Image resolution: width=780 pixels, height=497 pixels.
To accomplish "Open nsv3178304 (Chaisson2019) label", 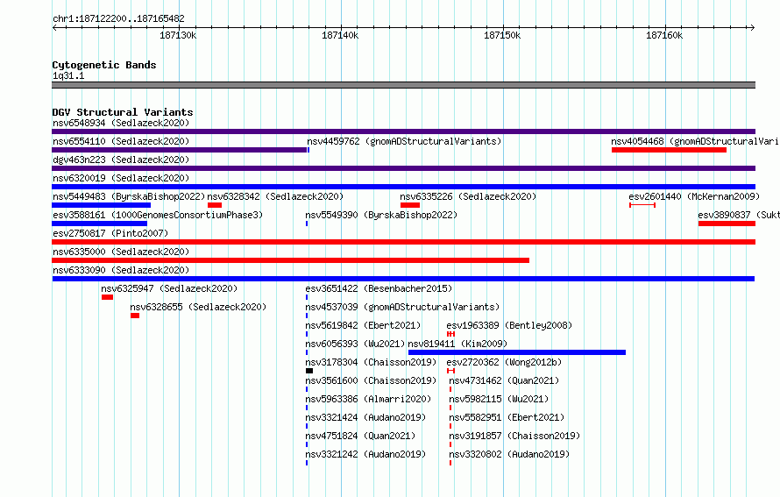I will click(371, 362).
